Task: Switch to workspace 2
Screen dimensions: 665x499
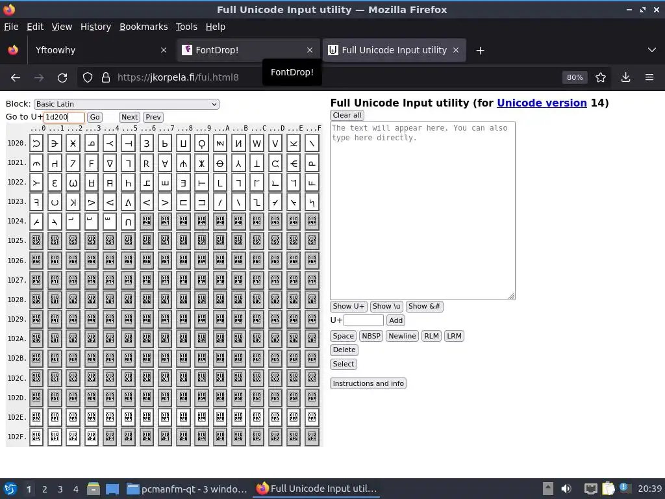Action: 44,489
